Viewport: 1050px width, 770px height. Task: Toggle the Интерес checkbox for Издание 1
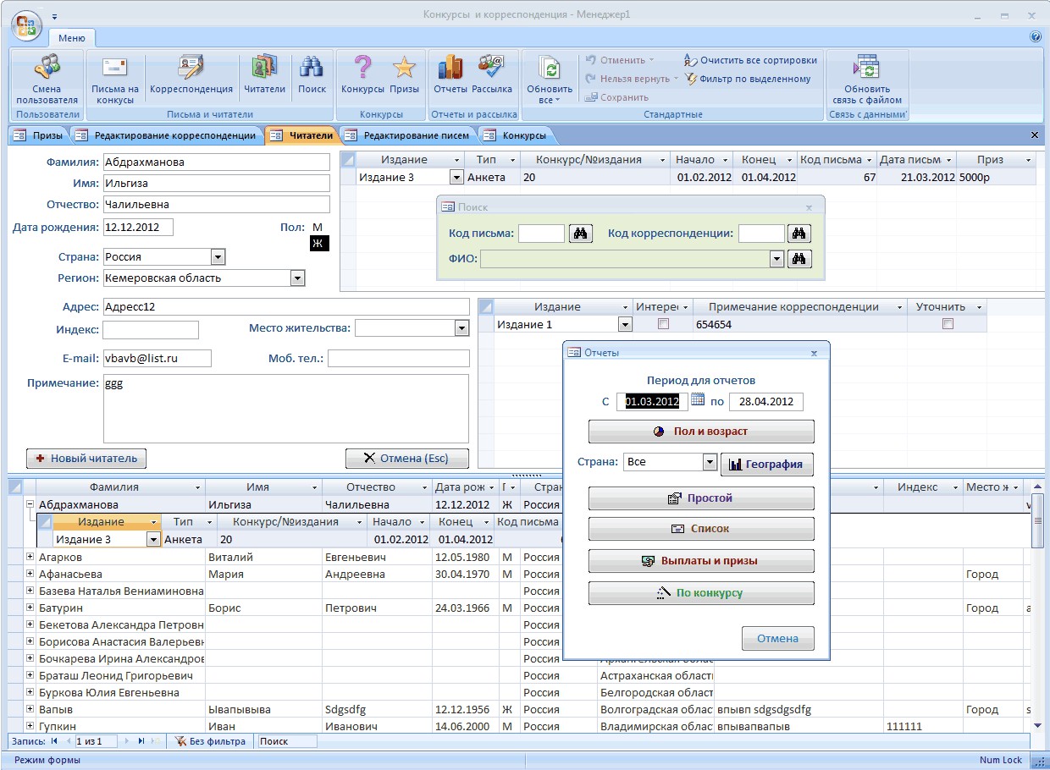coord(663,324)
